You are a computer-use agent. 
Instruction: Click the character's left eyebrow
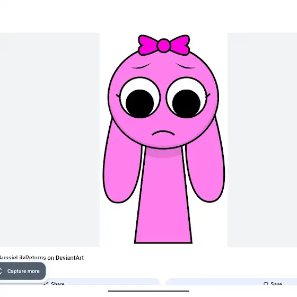141,66
